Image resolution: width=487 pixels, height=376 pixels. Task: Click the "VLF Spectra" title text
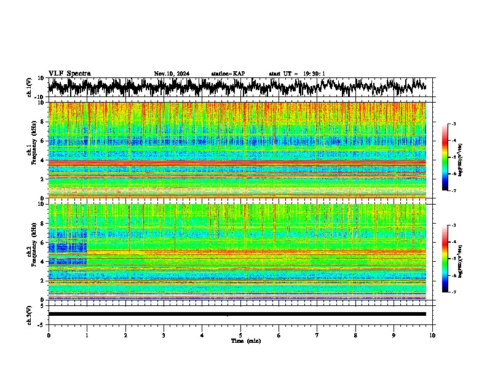pos(69,74)
